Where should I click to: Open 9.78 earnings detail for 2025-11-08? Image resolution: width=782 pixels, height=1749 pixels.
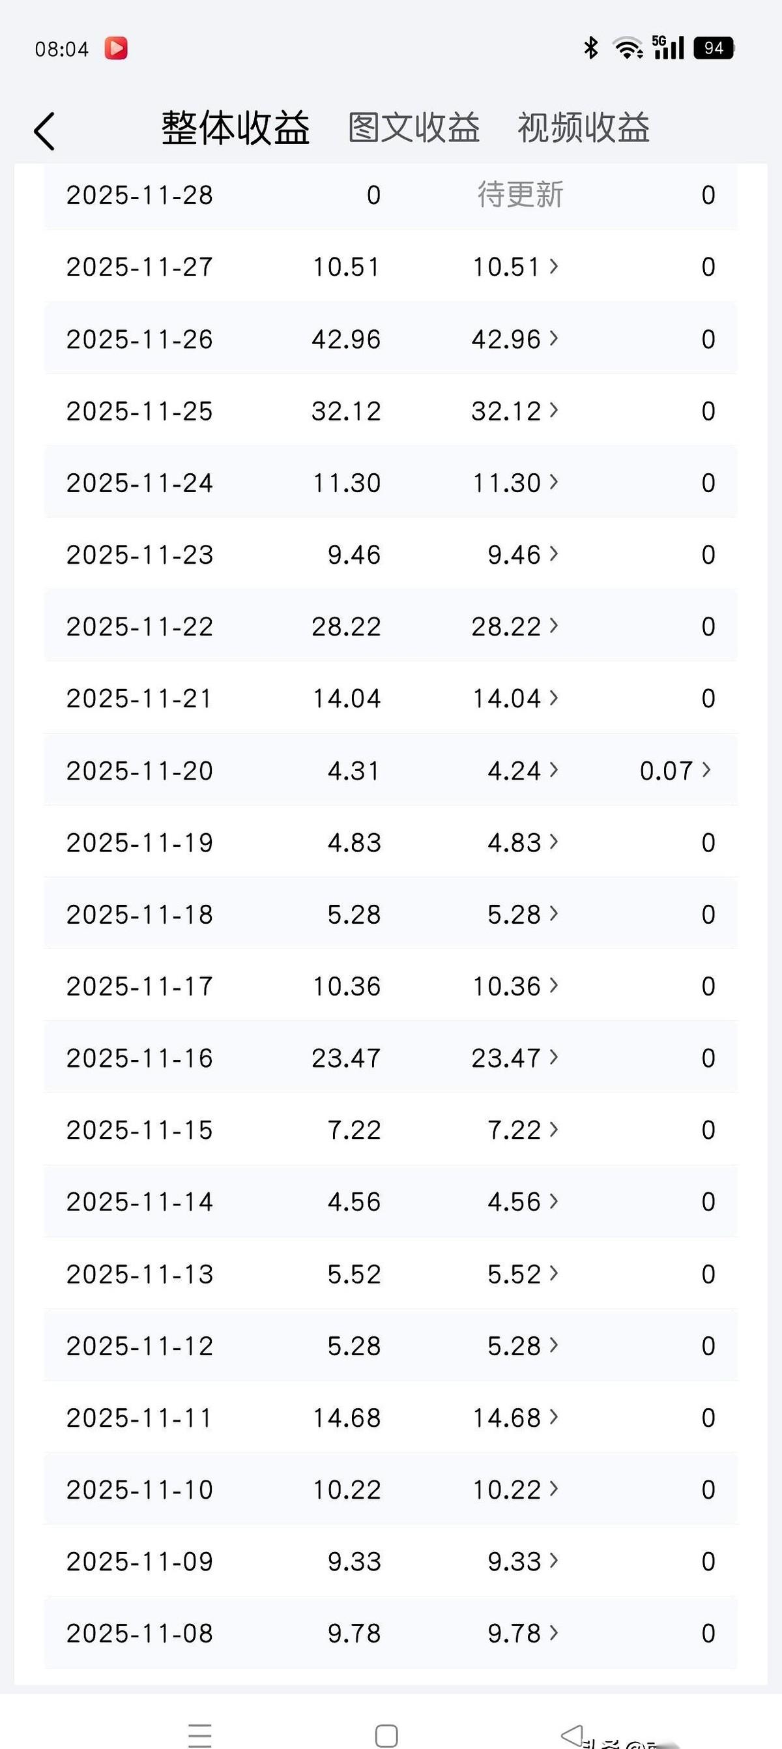[x=523, y=1633]
